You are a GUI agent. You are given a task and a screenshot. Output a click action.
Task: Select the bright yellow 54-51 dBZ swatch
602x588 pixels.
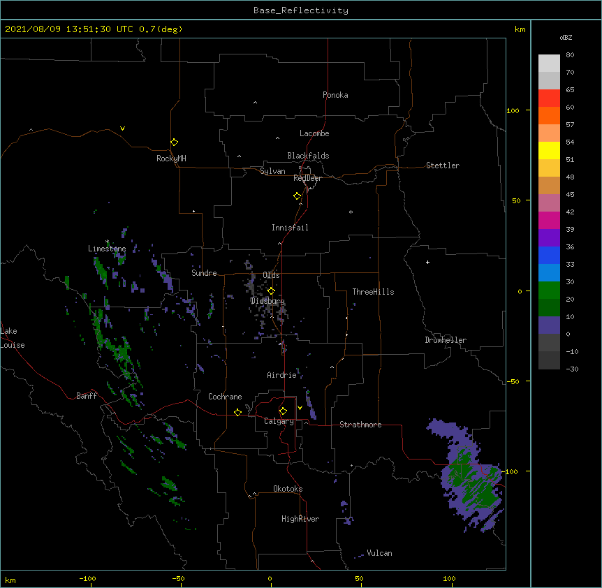tap(549, 150)
